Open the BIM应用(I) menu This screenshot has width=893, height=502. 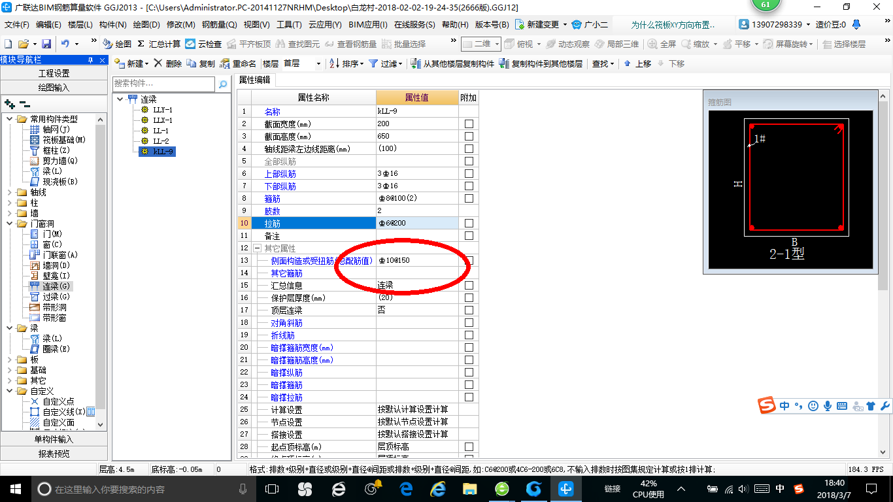click(x=368, y=25)
